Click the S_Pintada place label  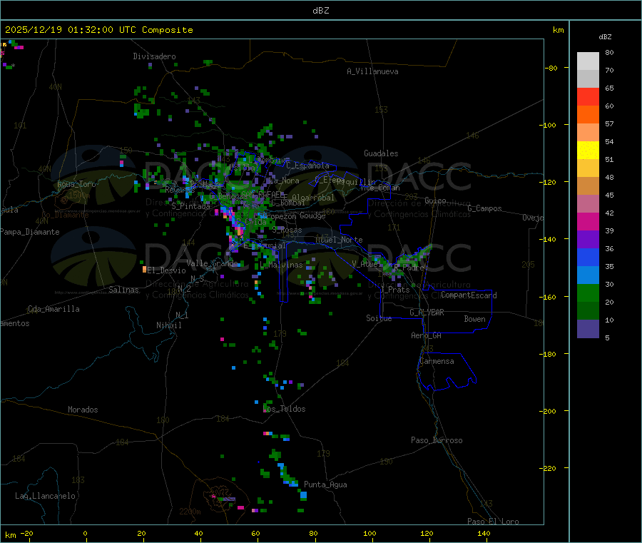pos(190,206)
